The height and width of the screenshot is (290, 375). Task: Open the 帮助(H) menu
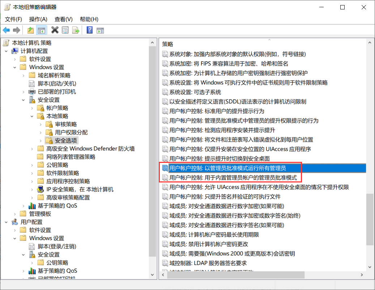point(89,19)
